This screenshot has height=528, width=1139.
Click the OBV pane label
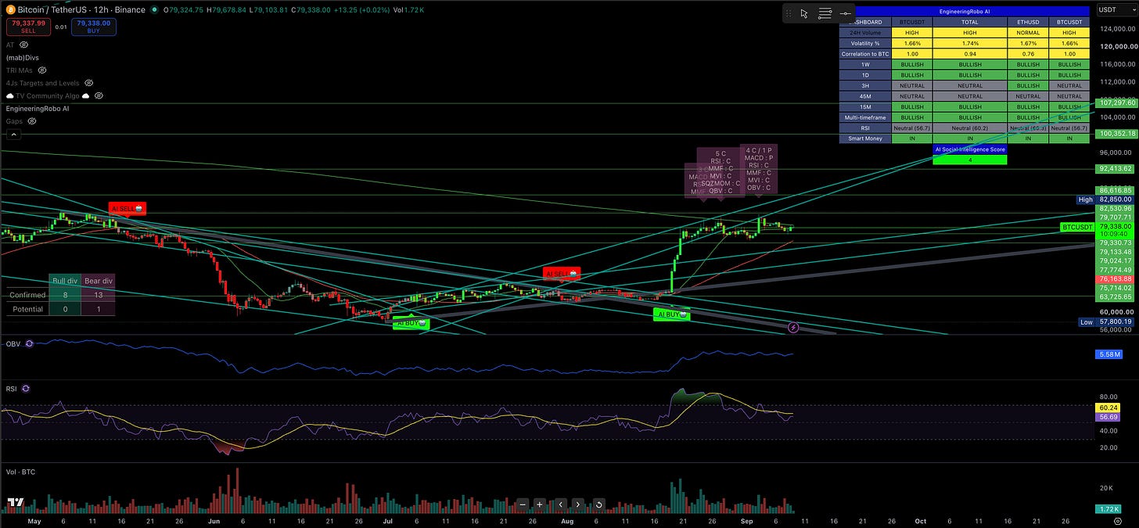[13, 343]
